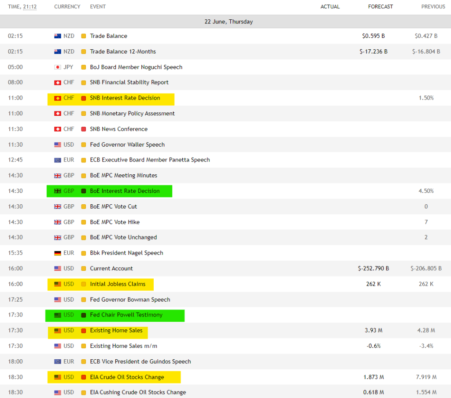
Task: Click dark importance marker for BoE Interest Rate Decision
Action: [83, 191]
